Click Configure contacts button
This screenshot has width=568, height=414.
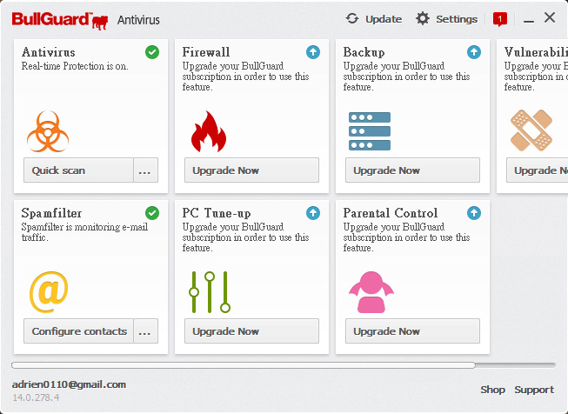coord(78,331)
